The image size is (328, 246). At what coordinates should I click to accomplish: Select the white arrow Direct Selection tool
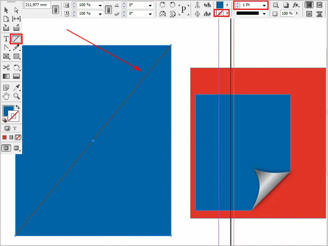tap(16, 10)
